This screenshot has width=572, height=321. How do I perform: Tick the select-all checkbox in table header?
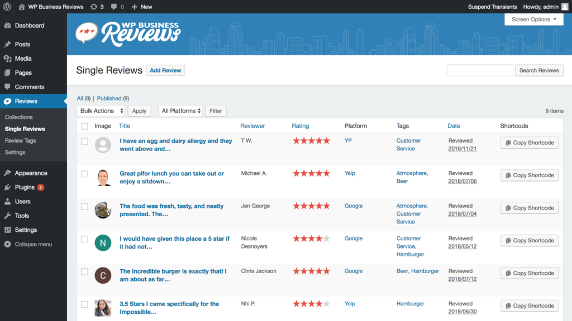pyautogui.click(x=85, y=126)
